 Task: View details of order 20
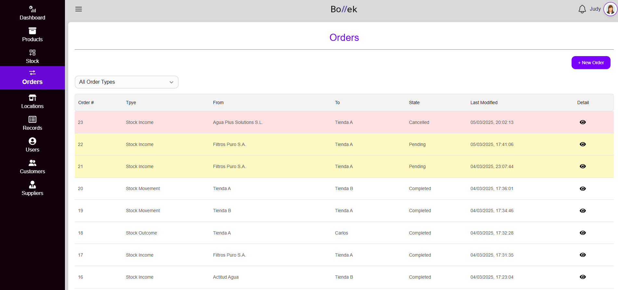pos(583,189)
